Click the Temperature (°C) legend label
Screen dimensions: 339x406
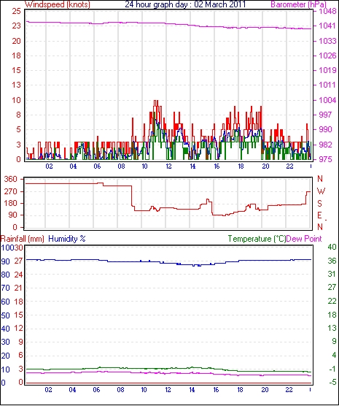click(x=257, y=239)
